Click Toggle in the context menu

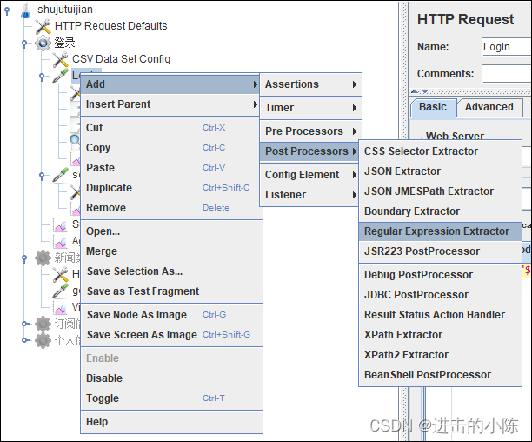pos(170,398)
